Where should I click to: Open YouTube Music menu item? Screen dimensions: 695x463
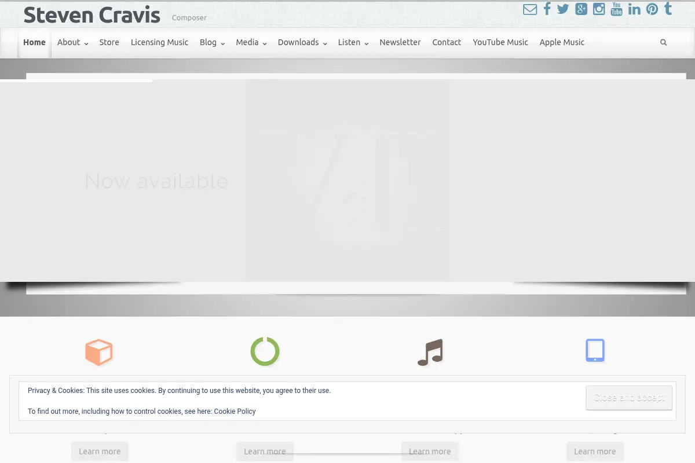click(500, 42)
